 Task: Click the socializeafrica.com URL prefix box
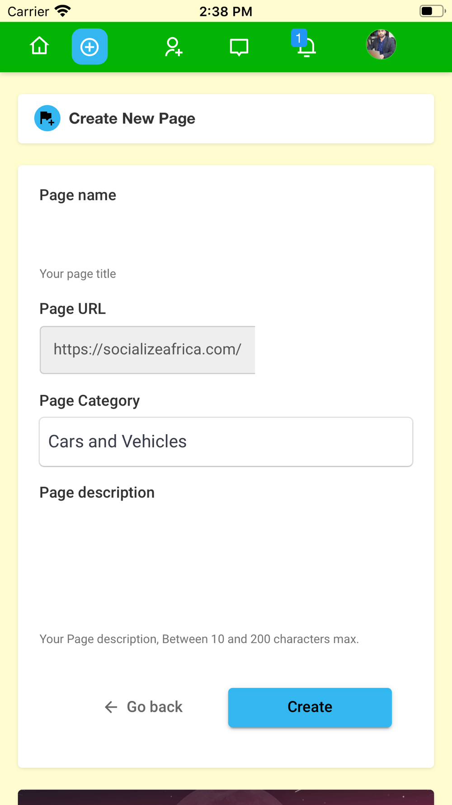coord(147,350)
